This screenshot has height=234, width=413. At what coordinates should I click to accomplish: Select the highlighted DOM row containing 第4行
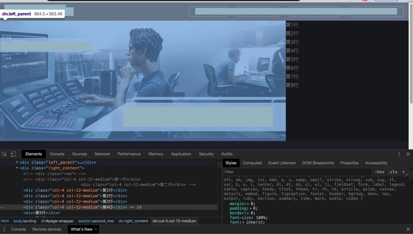(109, 207)
